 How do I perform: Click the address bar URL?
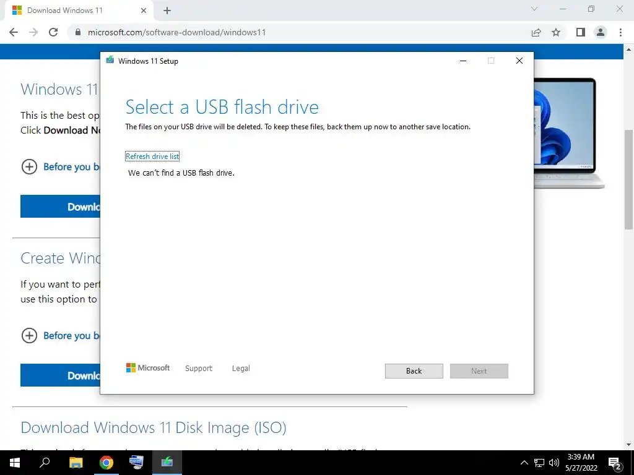[x=176, y=32]
